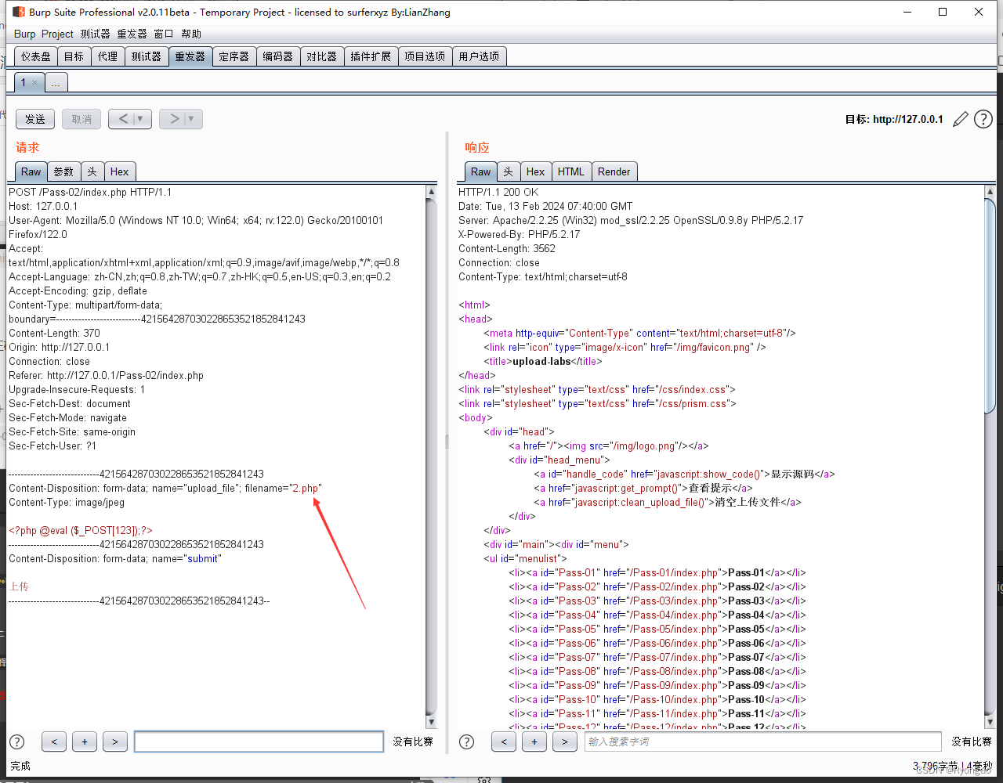Viewport: 1003px width, 783px height.
Task: Close repeater tab 1 with its x
Action: pyautogui.click(x=34, y=82)
